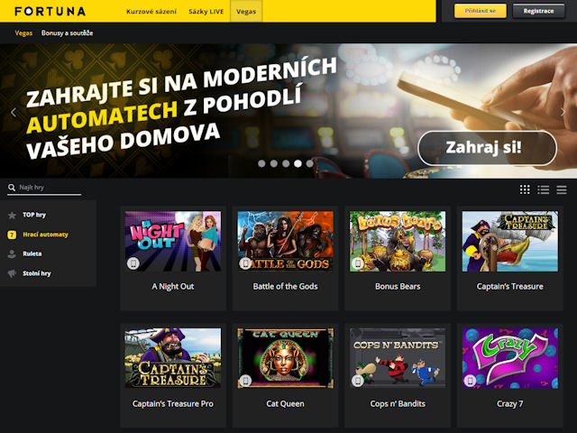This screenshot has width=577, height=433.
Task: Switch to the detailed list view icon
Action: [x=543, y=189]
